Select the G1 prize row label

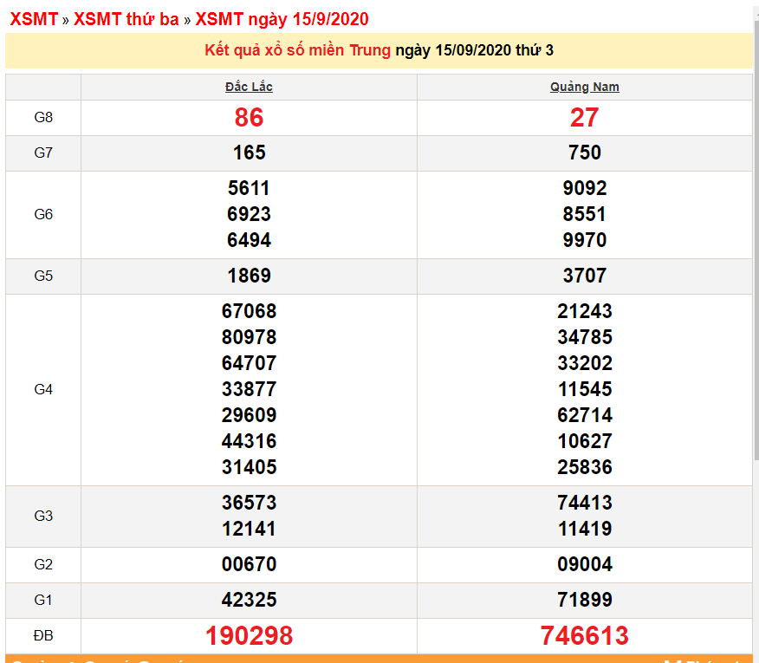pos(42,599)
